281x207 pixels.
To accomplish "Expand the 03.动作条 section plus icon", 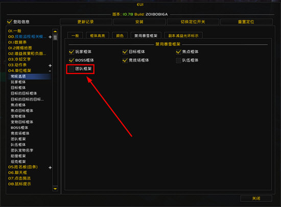I will coord(50,65).
